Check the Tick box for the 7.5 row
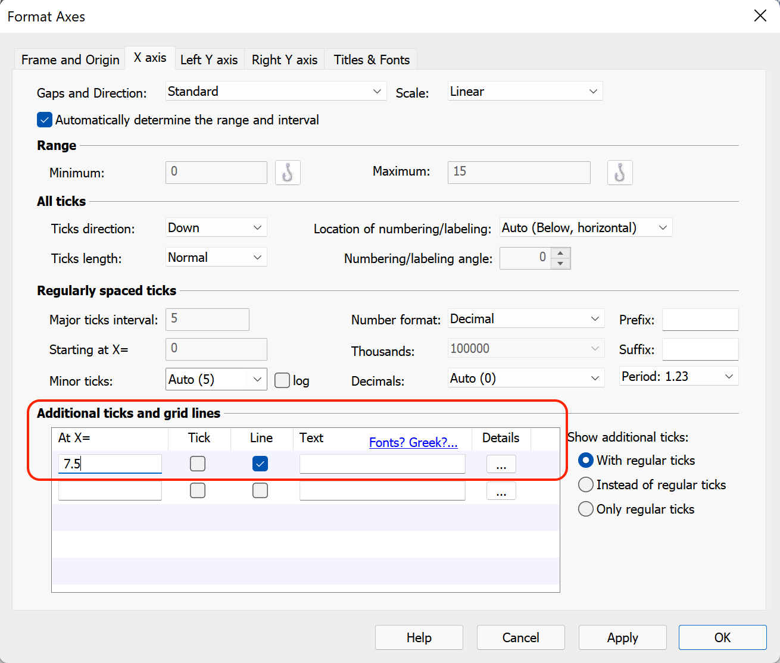 pyautogui.click(x=197, y=463)
